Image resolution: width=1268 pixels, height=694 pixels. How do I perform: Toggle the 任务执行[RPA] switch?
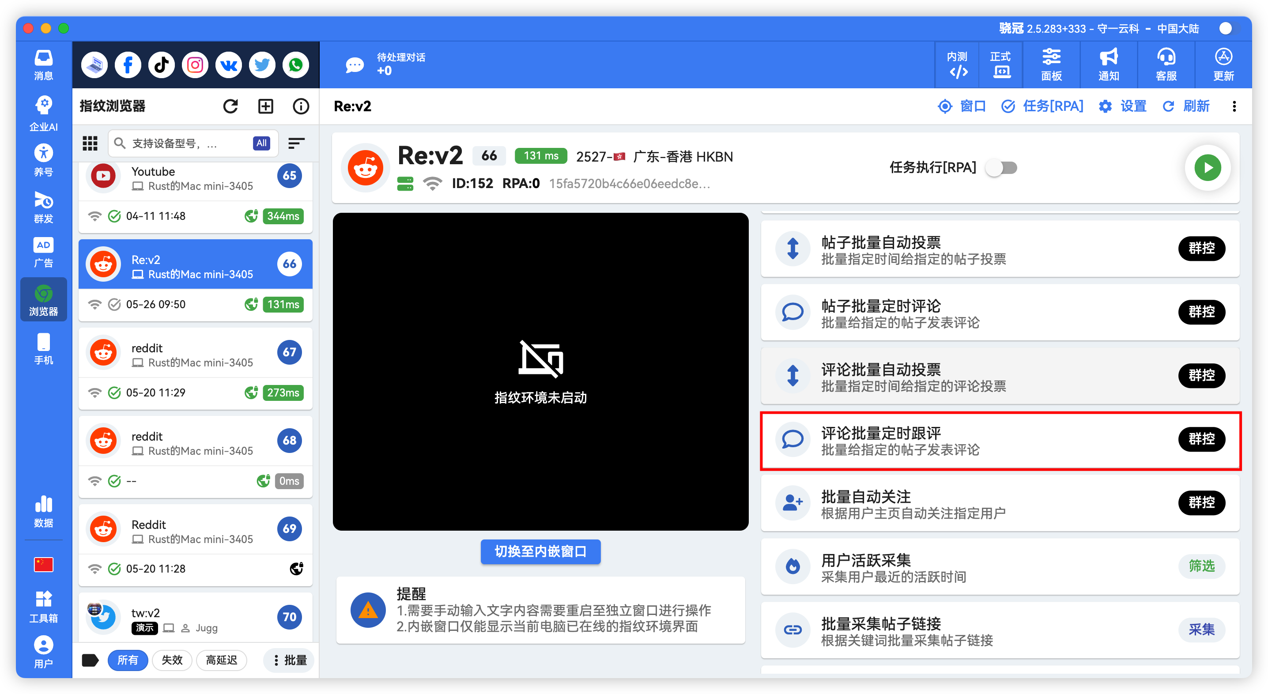pyautogui.click(x=1002, y=168)
